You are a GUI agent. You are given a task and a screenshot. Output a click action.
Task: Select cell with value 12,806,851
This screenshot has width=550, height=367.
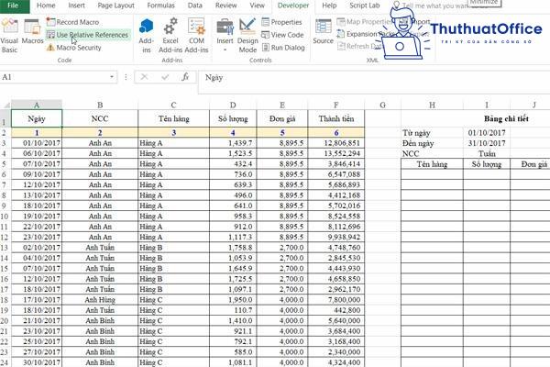click(336, 143)
